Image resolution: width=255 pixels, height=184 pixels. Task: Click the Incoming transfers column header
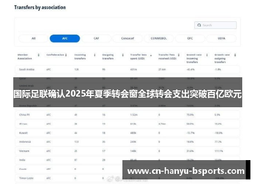click(80, 56)
